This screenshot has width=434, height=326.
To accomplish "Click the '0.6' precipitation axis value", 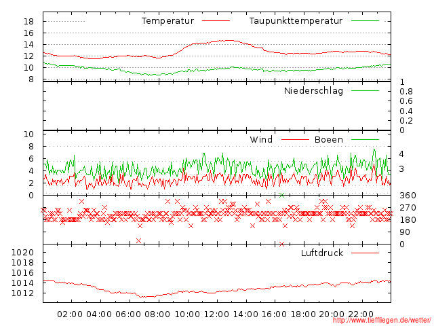I will 406,101.
